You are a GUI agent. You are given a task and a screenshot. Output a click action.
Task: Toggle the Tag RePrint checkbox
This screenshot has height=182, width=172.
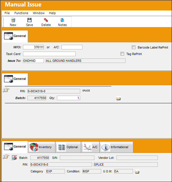click(x=122, y=54)
